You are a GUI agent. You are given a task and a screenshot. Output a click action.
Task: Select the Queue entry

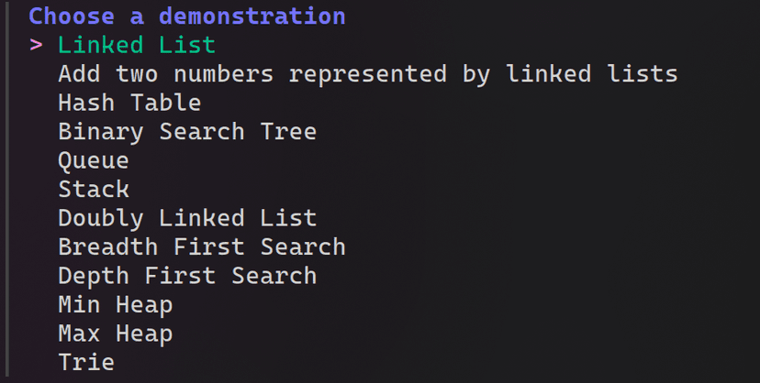(x=94, y=161)
